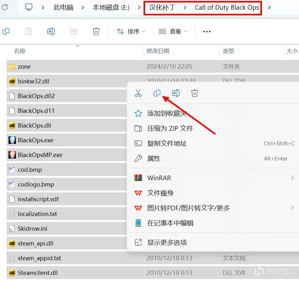Click the copy icon in the toolbar
The height and width of the screenshot is (284, 299).
[6, 31]
